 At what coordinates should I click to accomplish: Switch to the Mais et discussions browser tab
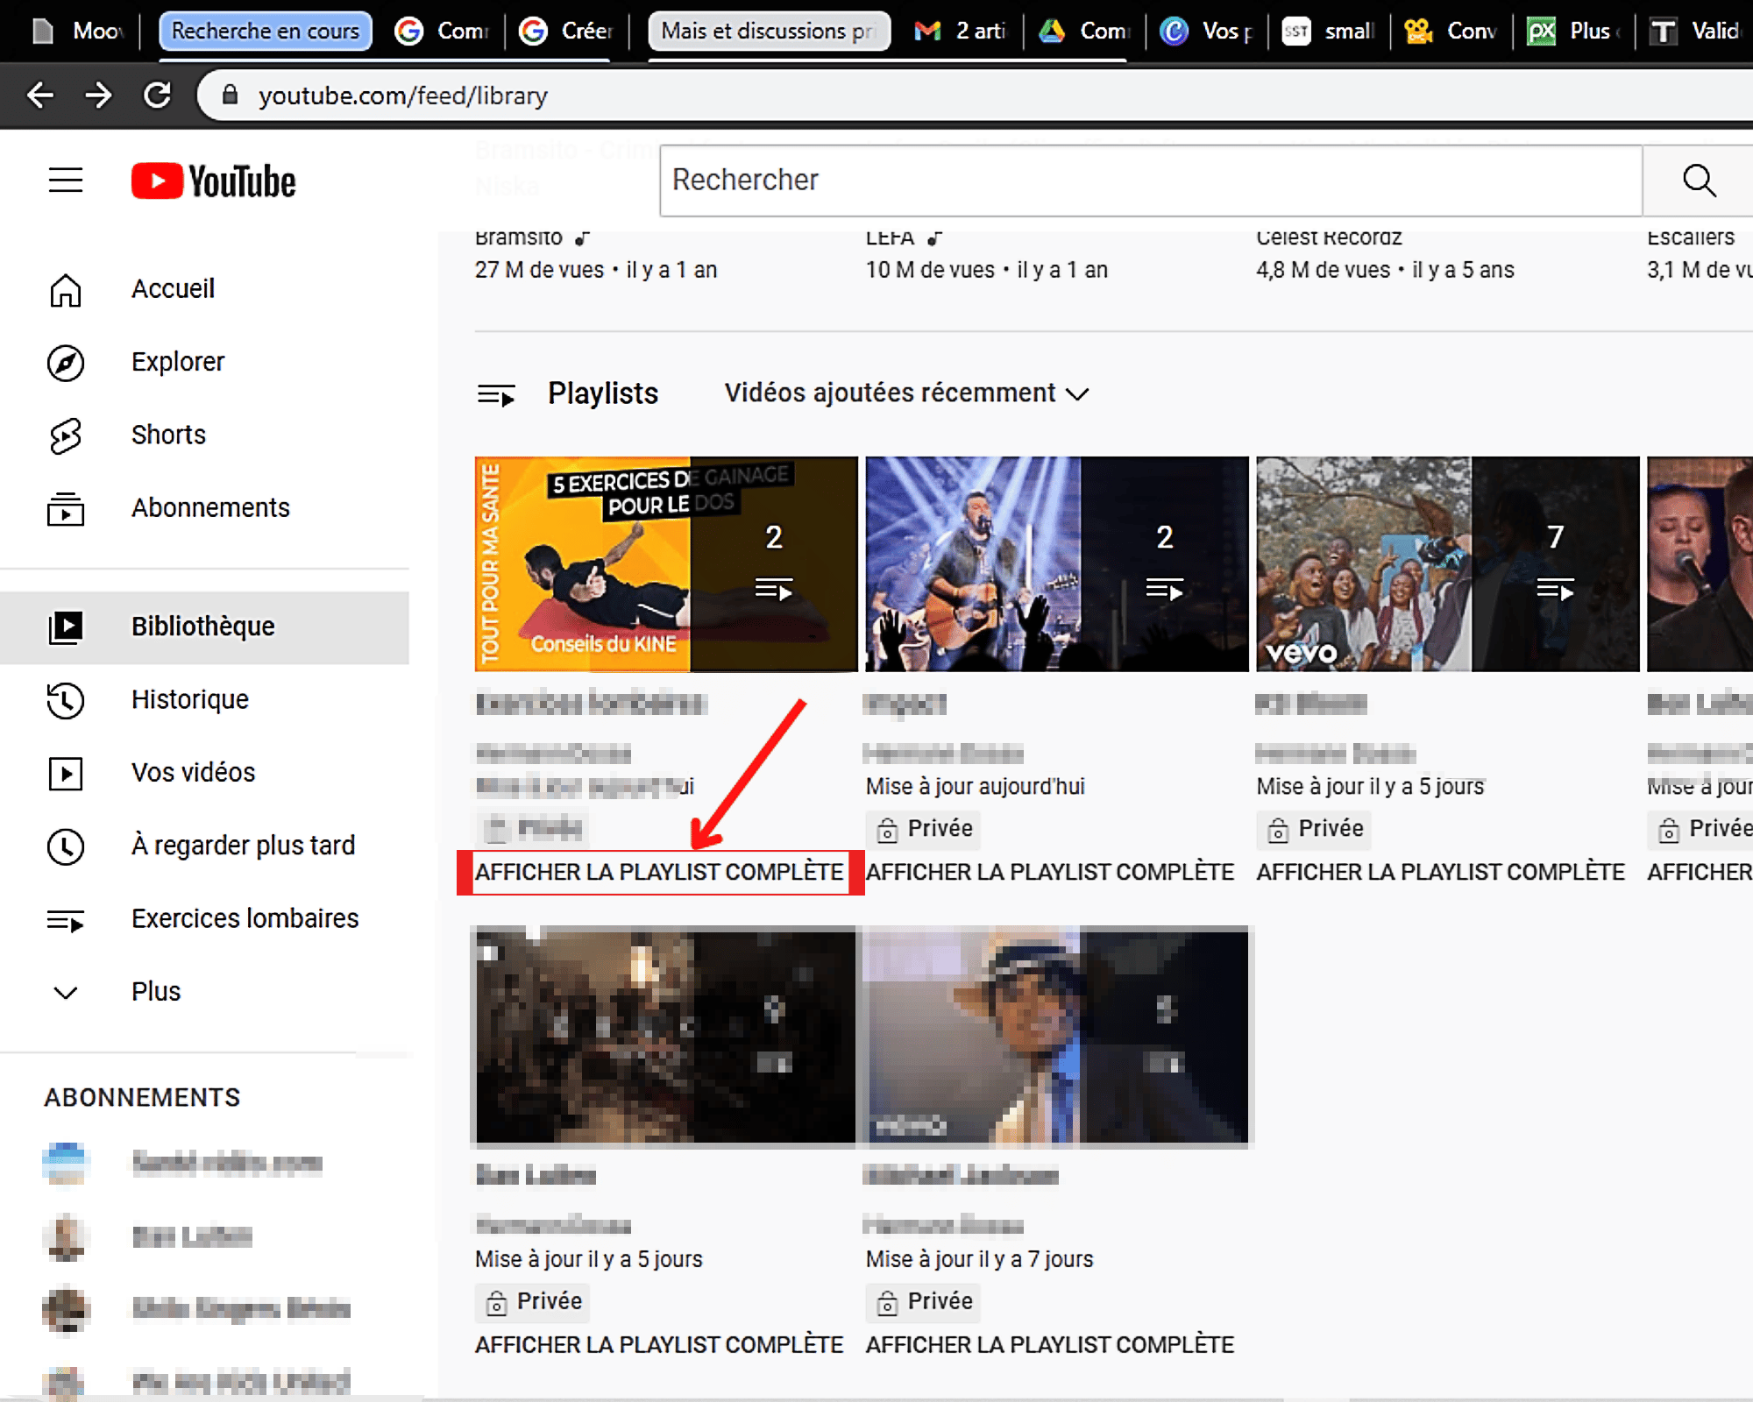[x=769, y=32]
